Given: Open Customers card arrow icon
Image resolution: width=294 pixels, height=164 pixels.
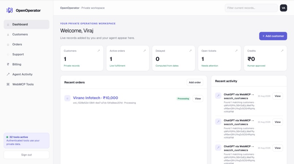Looking at the screenshot, I should pyautogui.click(x=98, y=51).
